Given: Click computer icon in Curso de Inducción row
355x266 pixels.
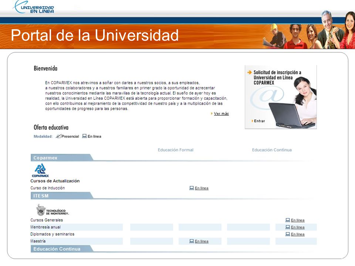Looking at the screenshot, I should pos(192,188).
